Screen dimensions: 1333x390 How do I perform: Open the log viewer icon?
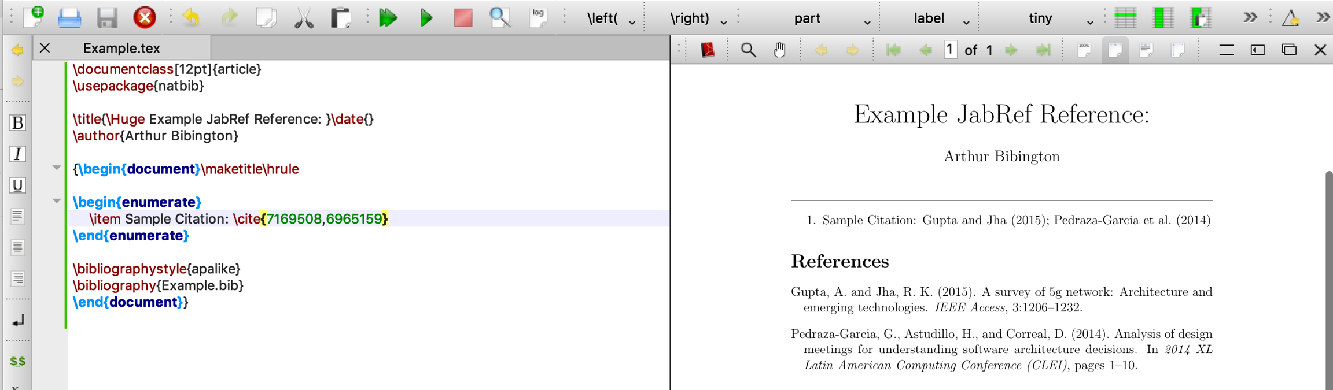538,18
